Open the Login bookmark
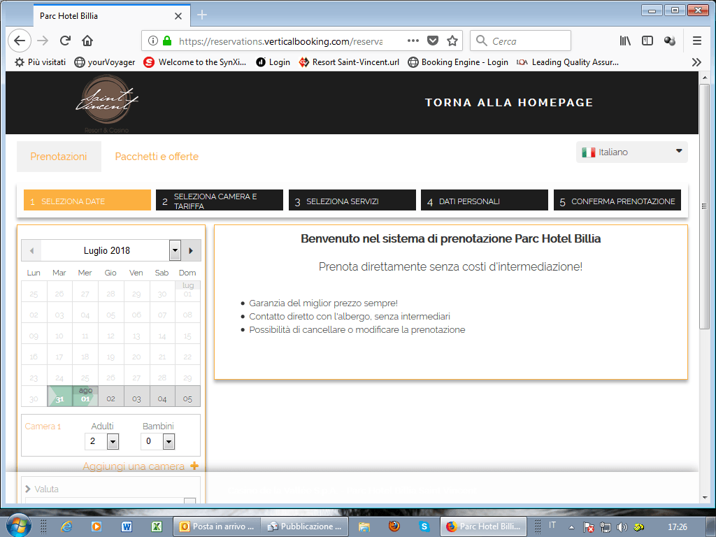 273,62
